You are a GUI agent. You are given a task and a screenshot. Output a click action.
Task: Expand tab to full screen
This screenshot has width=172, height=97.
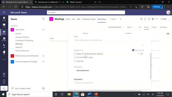pyautogui.click(x=145, y=19)
